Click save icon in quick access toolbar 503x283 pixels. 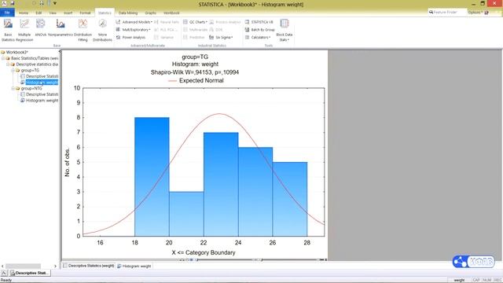click(13, 3)
